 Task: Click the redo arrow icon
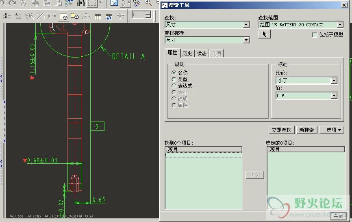click(12, 3)
